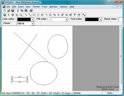Click the Cut scissors icon
124x96 pixels.
pos(18,11)
